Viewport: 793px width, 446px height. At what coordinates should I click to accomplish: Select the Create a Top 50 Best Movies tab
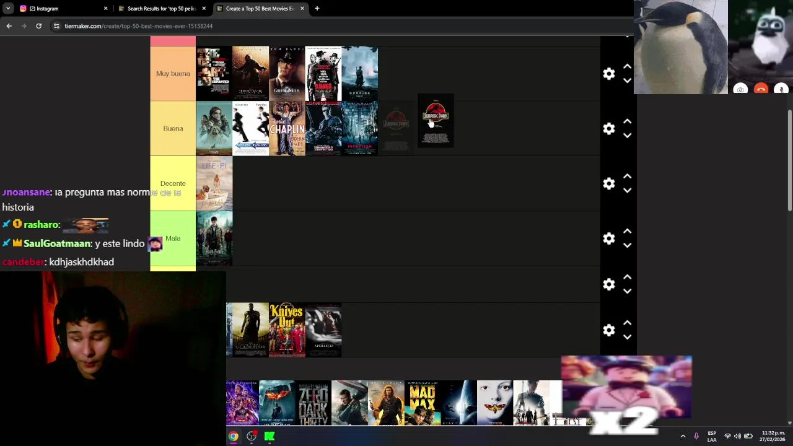tap(260, 9)
